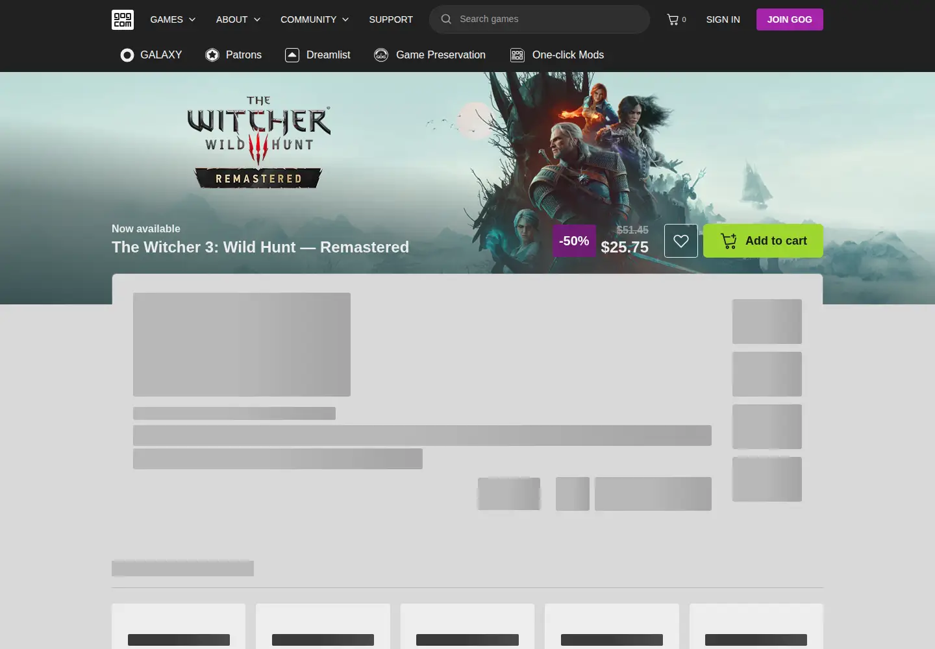This screenshot has height=649, width=935.
Task: Expand the GAMES dropdown menu
Action: tap(173, 19)
